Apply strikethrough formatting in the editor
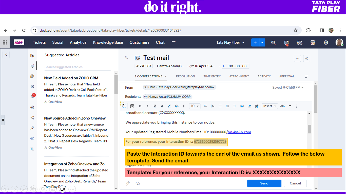This screenshot has width=346, height=194. 162,106
